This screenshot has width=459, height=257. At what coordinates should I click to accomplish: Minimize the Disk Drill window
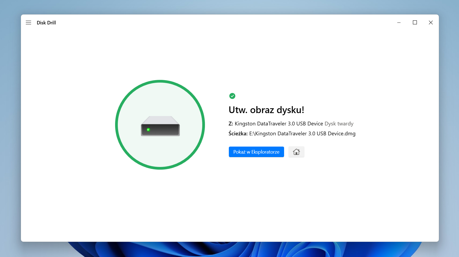point(399,23)
